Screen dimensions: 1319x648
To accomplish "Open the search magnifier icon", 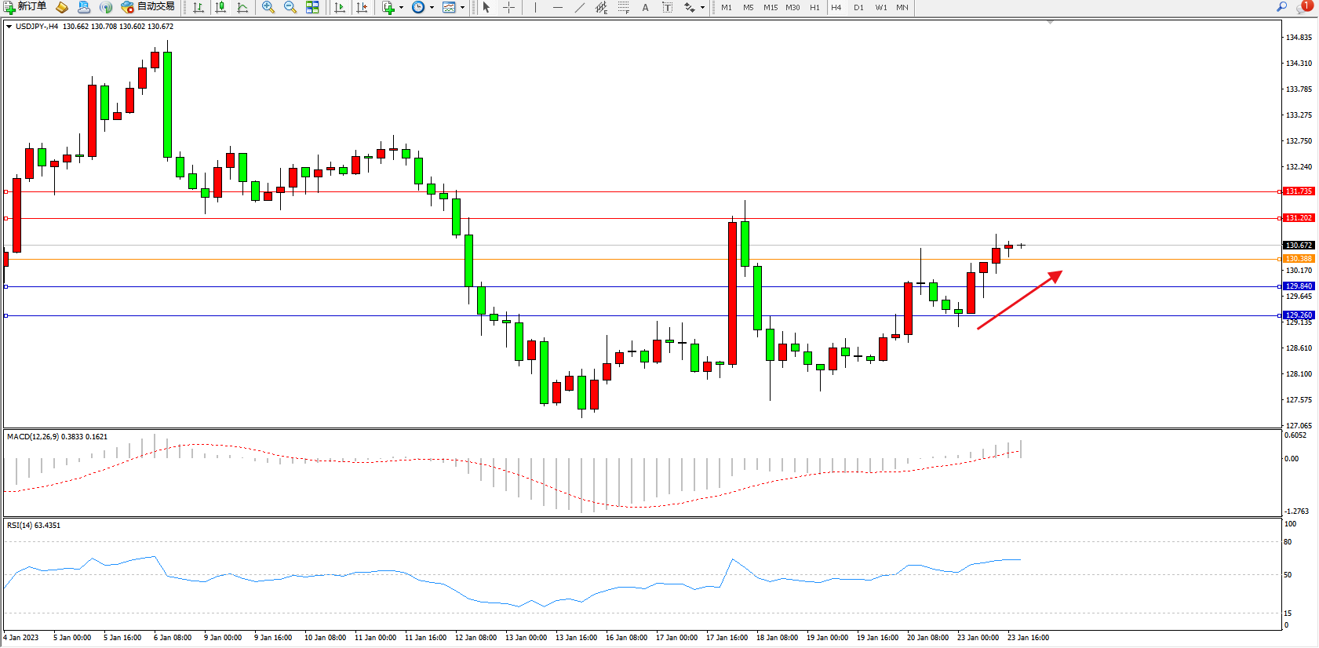I will (x=1281, y=7).
